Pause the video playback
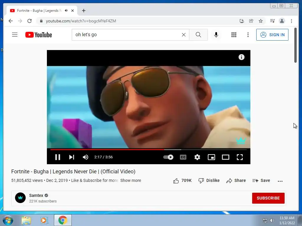This screenshot has width=302, height=226. click(58, 157)
